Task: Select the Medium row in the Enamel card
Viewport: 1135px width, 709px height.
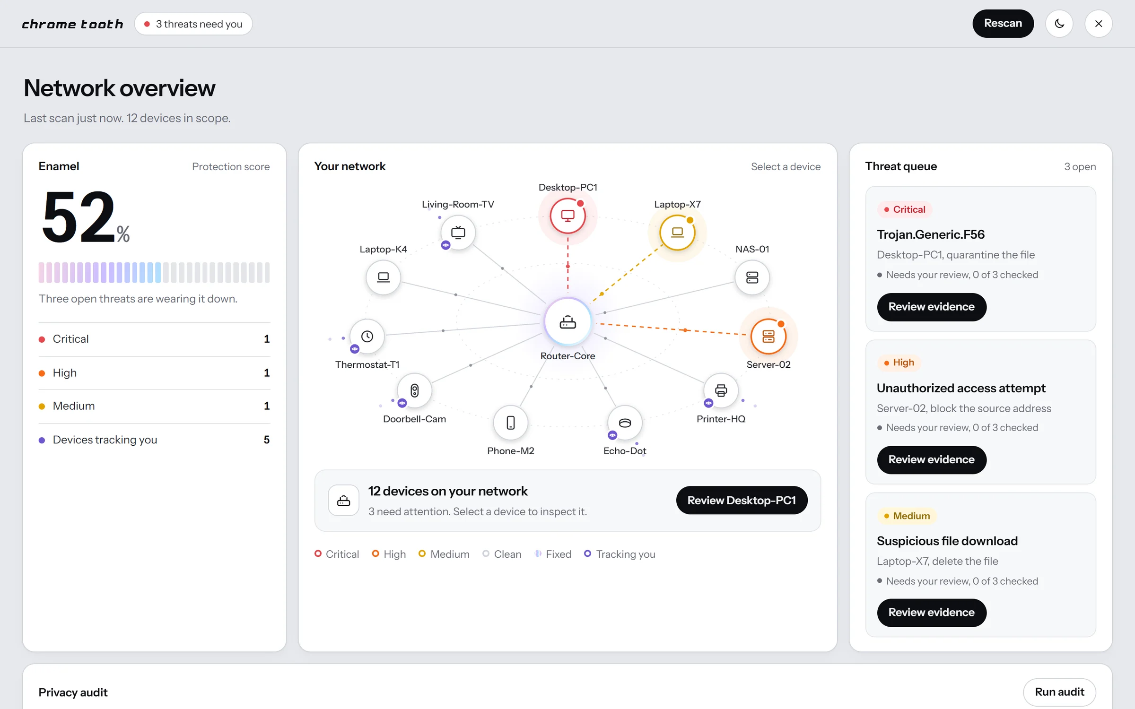Action: pos(154,406)
